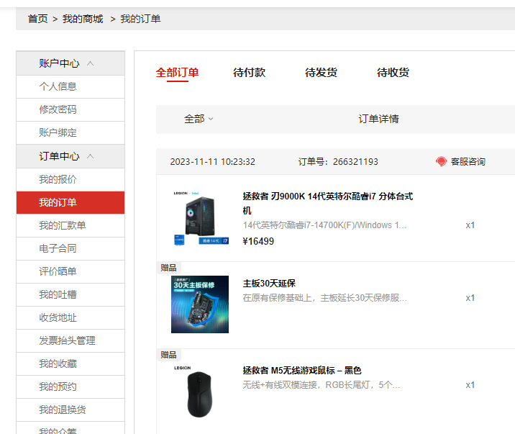The image size is (515, 434).
Task: Click order date 2023-11-11 10:23:32
Action: pos(212,162)
